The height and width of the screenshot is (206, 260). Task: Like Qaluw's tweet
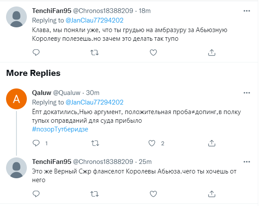(x=153, y=143)
